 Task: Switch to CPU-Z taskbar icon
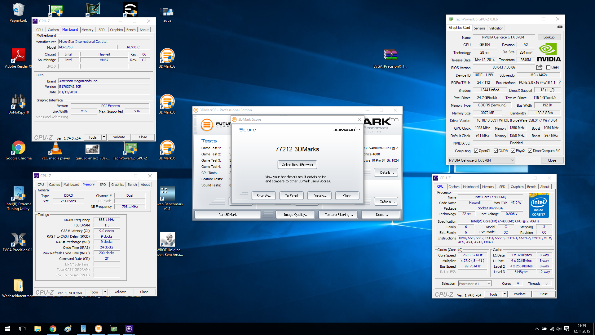click(x=129, y=329)
